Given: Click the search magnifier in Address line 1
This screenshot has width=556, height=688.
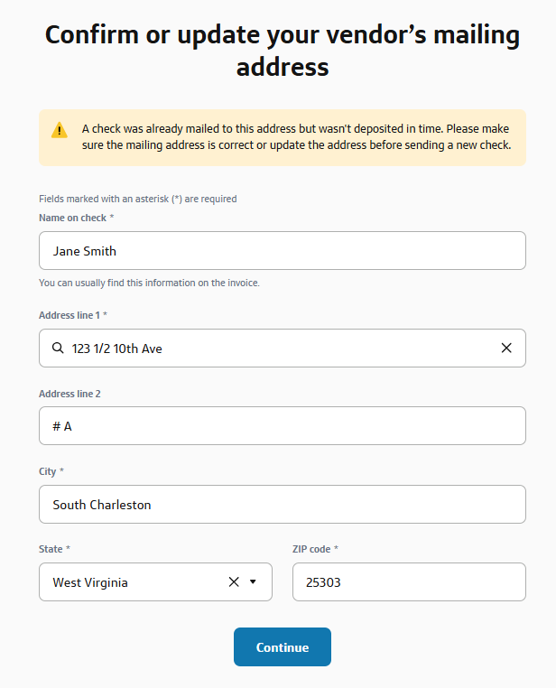Looking at the screenshot, I should pyautogui.click(x=58, y=348).
